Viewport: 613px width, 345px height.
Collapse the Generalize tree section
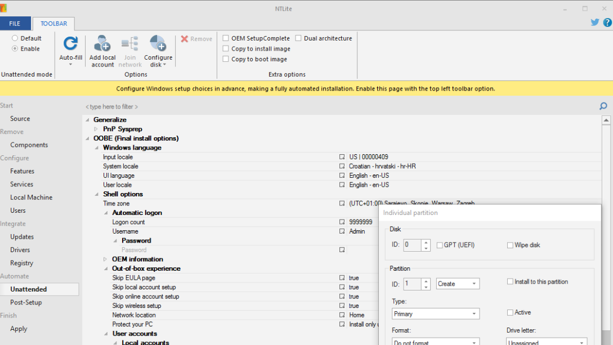[x=88, y=120]
